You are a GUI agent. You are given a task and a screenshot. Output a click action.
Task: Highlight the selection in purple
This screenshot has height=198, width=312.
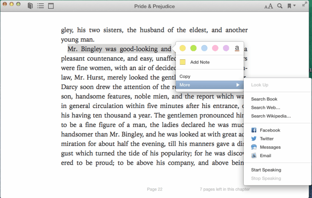(226, 48)
